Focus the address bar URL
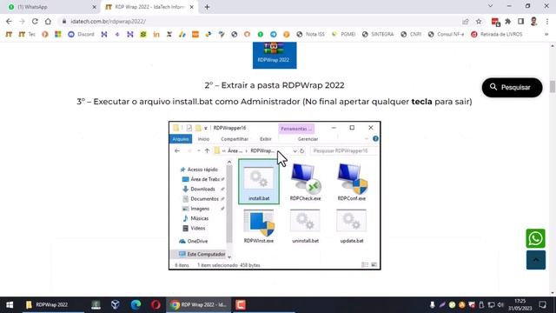 click(x=108, y=21)
